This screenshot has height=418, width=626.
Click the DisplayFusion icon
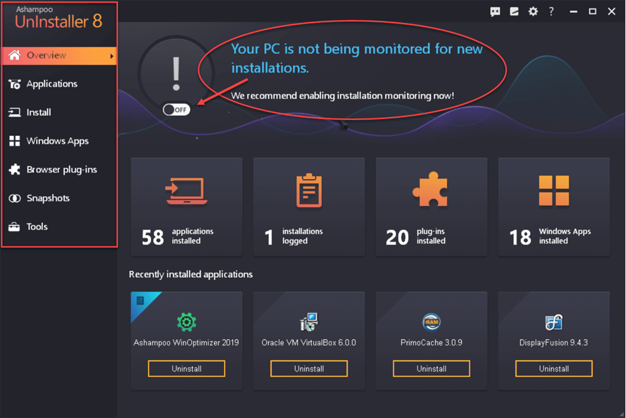pos(554,322)
